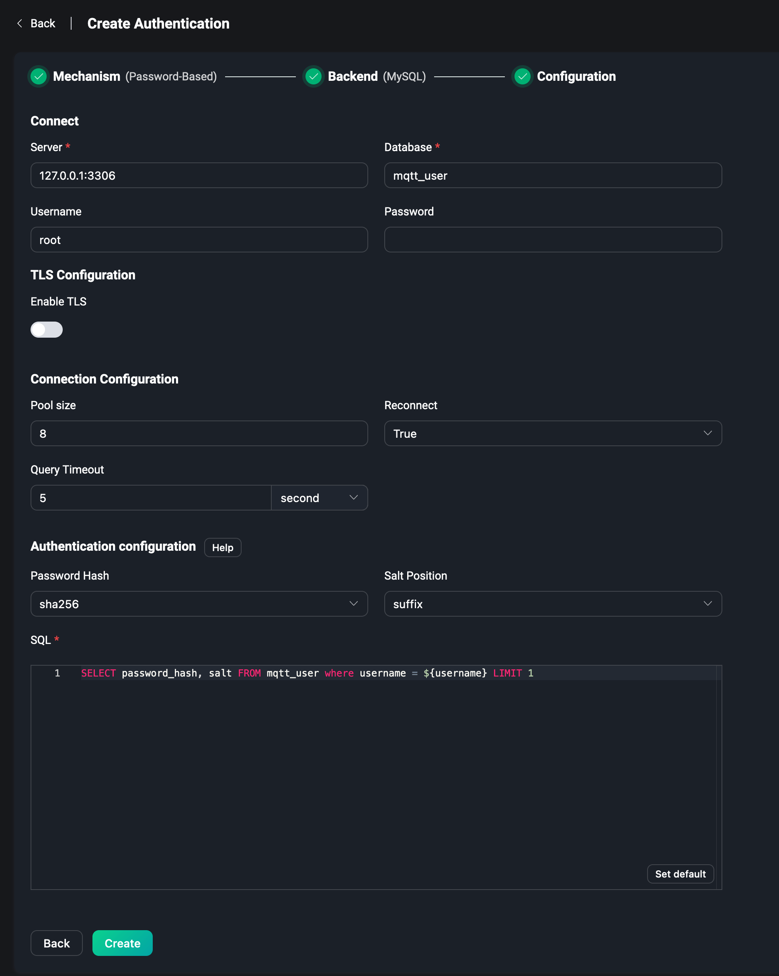Click the bottom Back button
Viewport: 779px width, 976px height.
57,943
